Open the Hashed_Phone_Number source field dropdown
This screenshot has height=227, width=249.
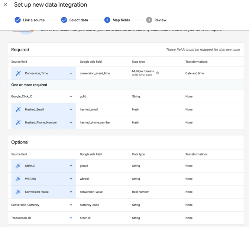(x=71, y=122)
